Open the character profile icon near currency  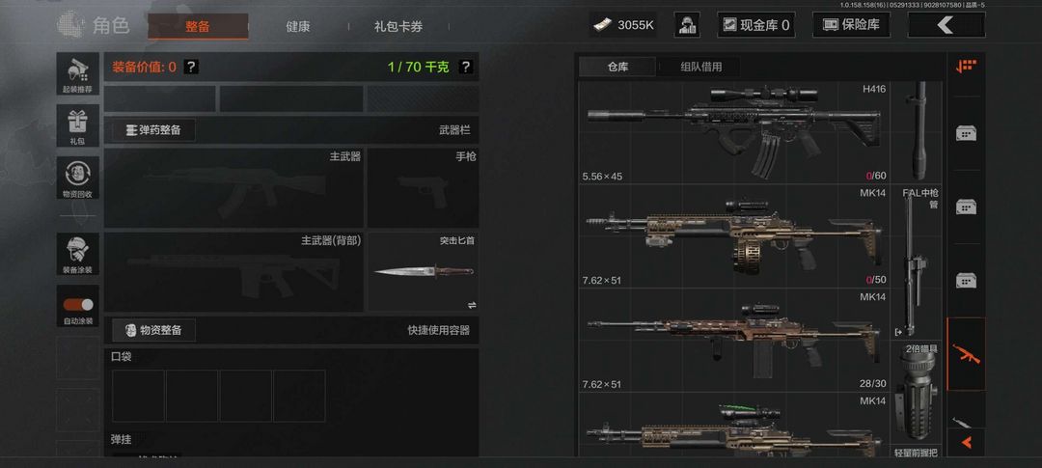coord(687,25)
